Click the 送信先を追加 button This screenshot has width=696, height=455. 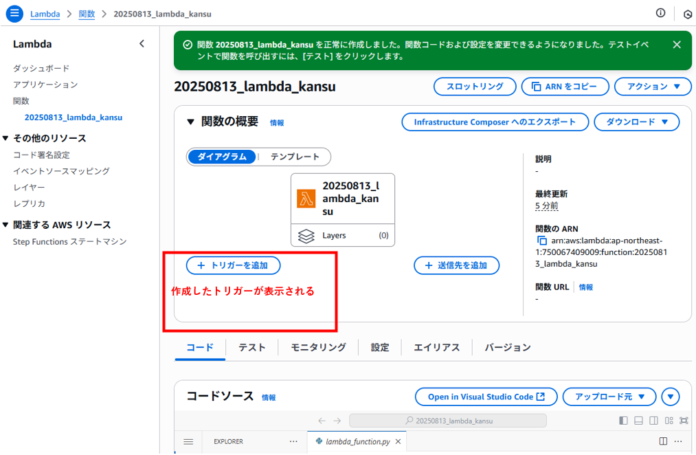pyautogui.click(x=456, y=265)
